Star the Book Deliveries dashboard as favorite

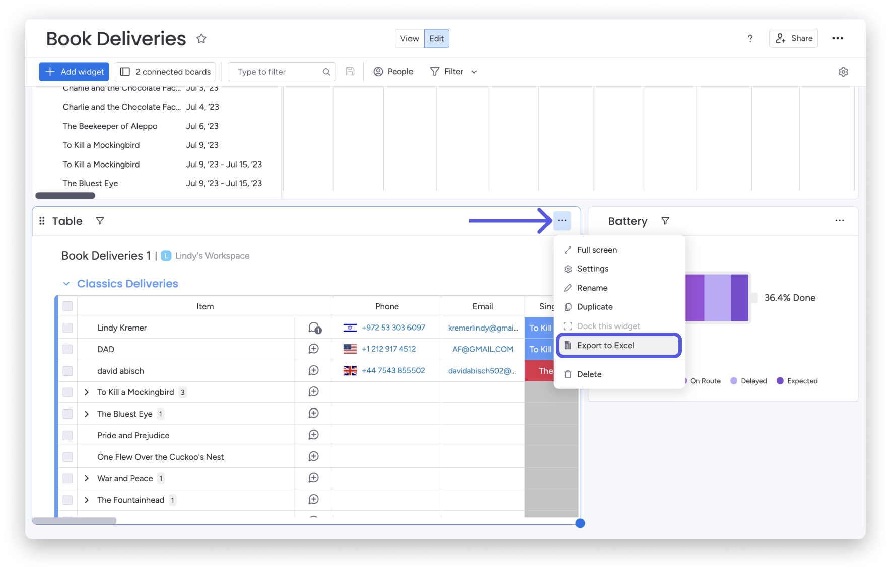[201, 39]
